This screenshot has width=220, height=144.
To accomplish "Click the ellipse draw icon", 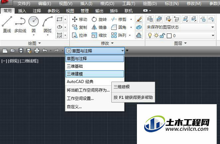I will [x=59, y=27].
